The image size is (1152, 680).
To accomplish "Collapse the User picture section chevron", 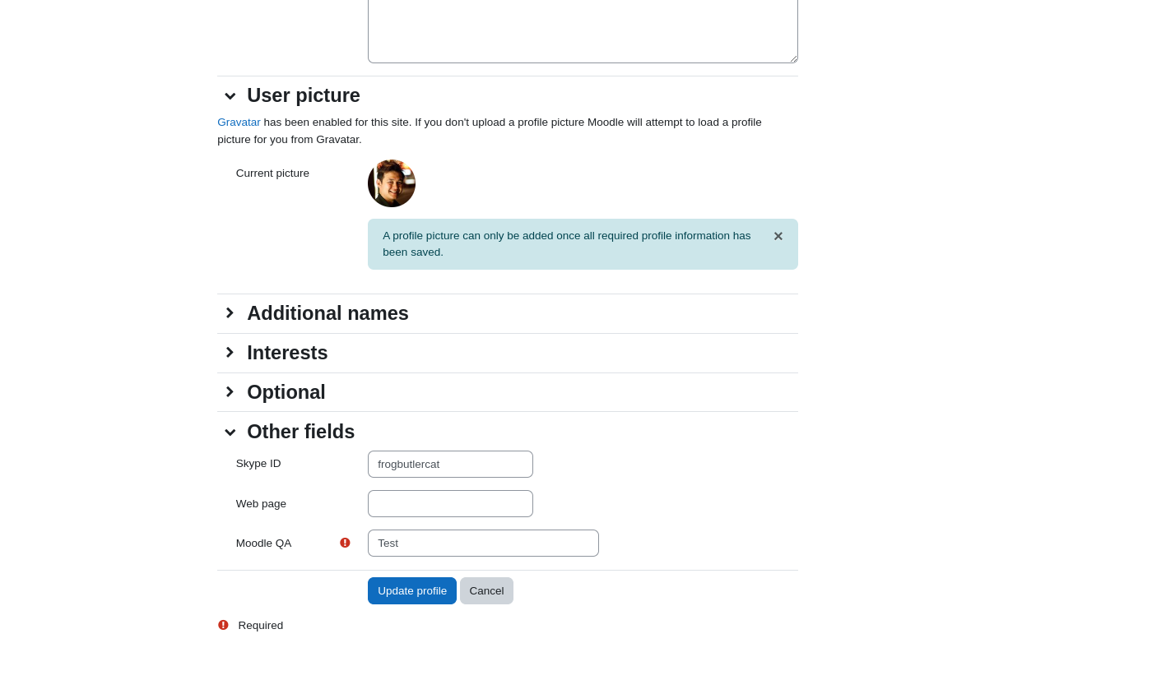I will point(230,96).
